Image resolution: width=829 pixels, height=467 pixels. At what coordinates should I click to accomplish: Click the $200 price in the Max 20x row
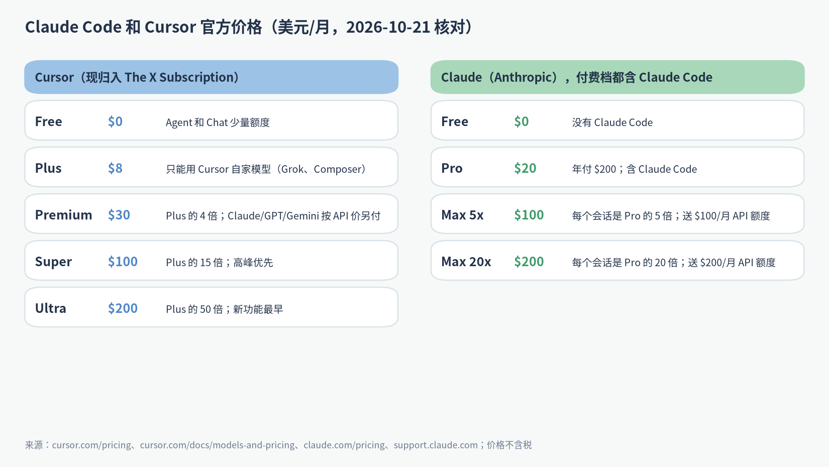529,262
